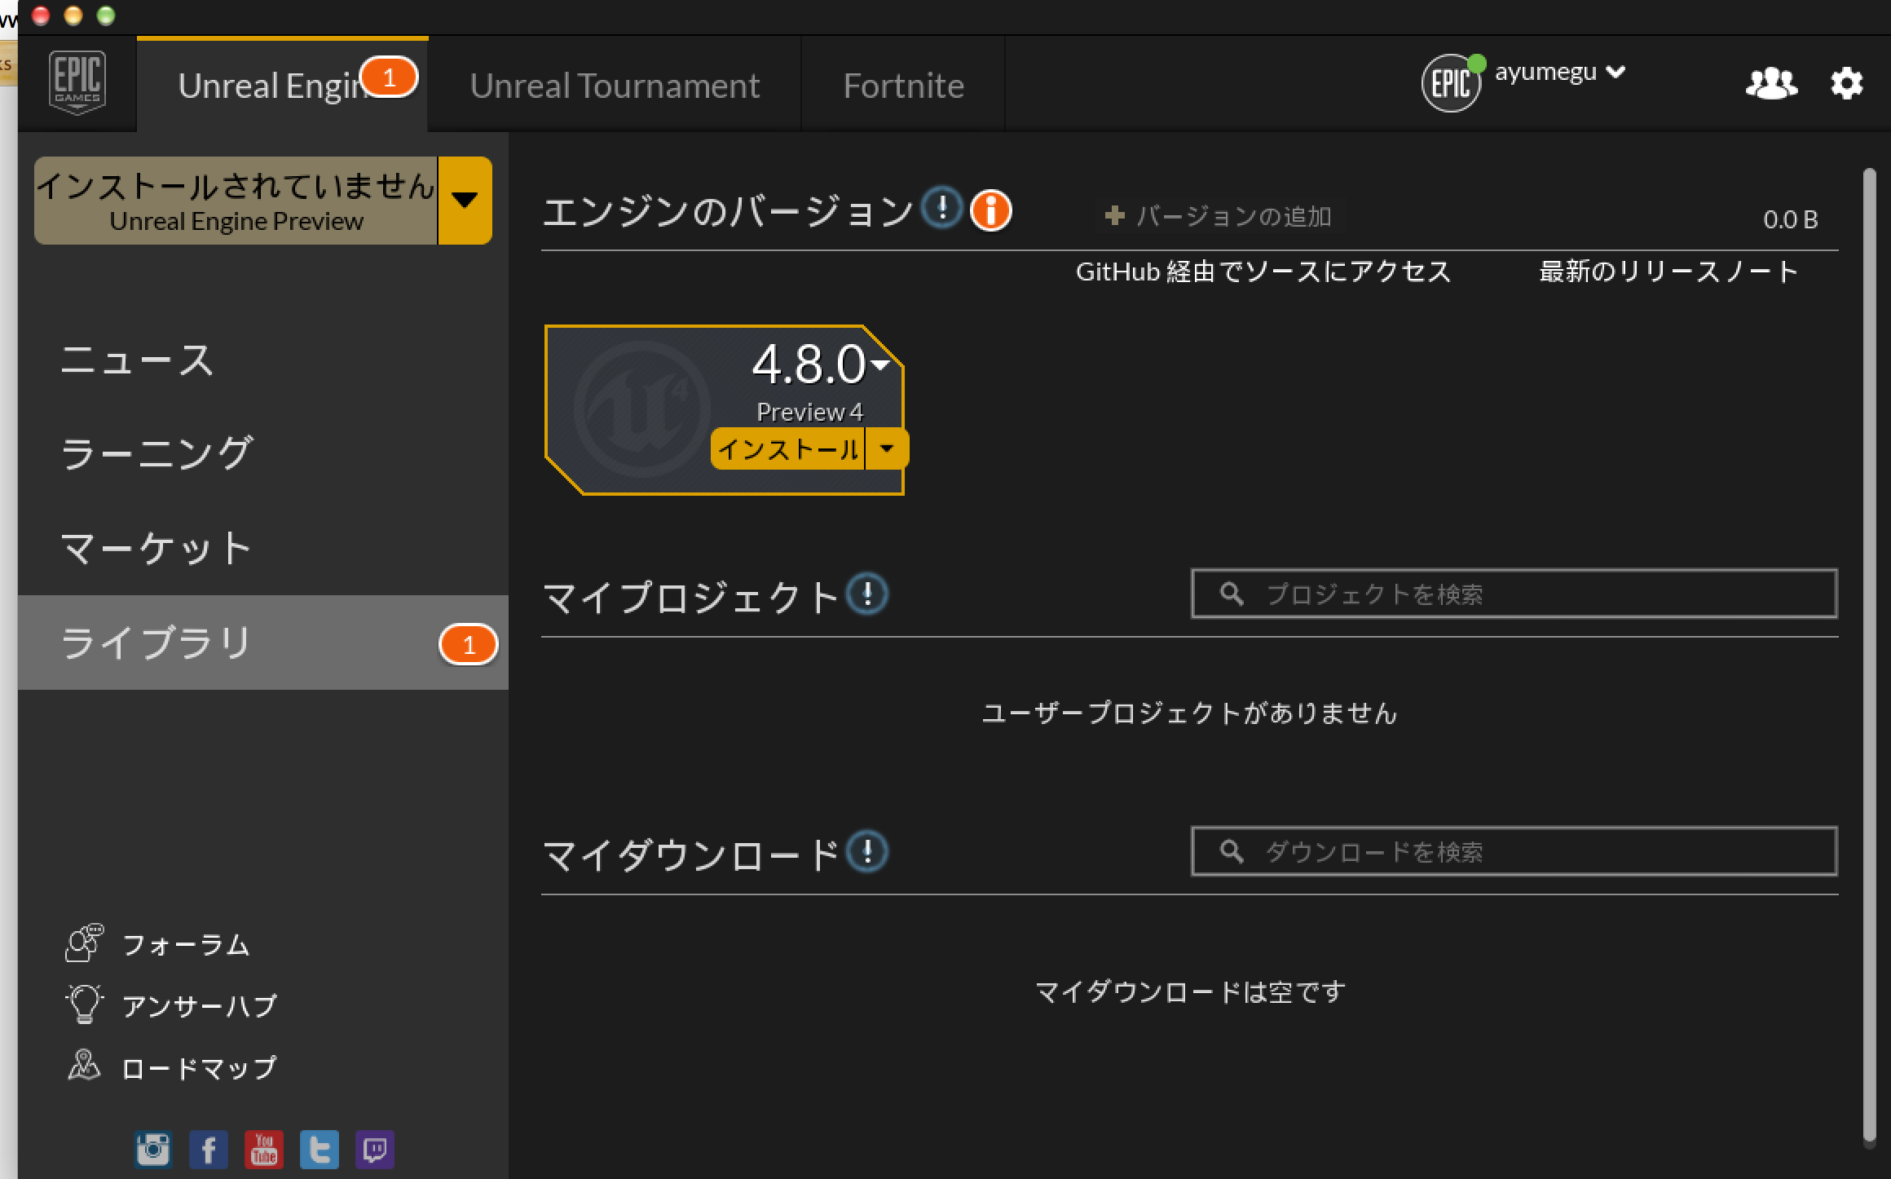The height and width of the screenshot is (1179, 1891).
Task: Click the ayumegu profile avatar icon
Action: (1451, 83)
